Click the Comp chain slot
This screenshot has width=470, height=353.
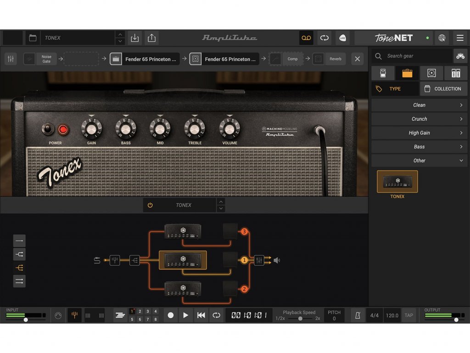[286, 59]
